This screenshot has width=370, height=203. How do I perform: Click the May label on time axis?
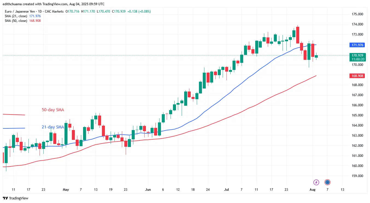pos(66,189)
